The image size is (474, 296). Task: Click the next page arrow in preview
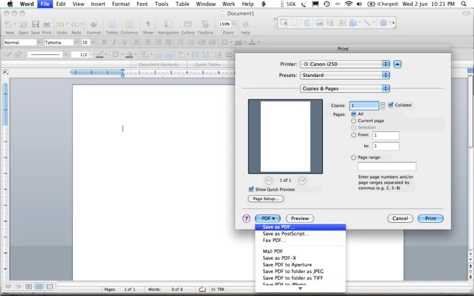pyautogui.click(x=302, y=181)
